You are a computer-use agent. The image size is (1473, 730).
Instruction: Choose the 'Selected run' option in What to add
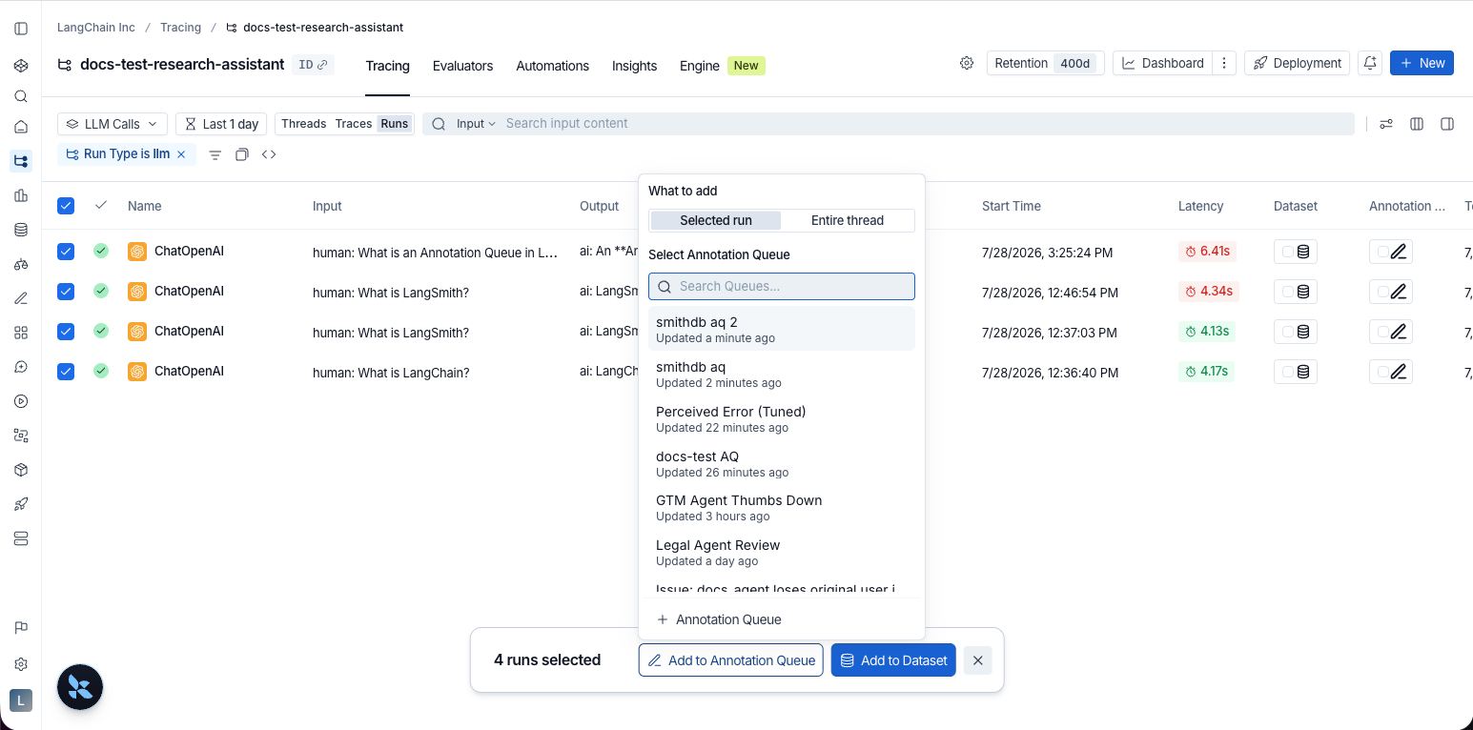tap(716, 220)
